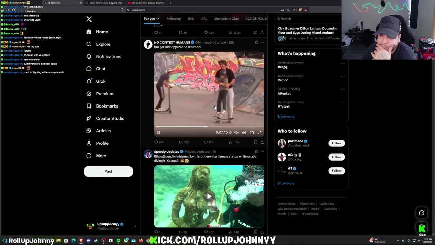Switch to the AC7IONHOUSE tab

257,19
